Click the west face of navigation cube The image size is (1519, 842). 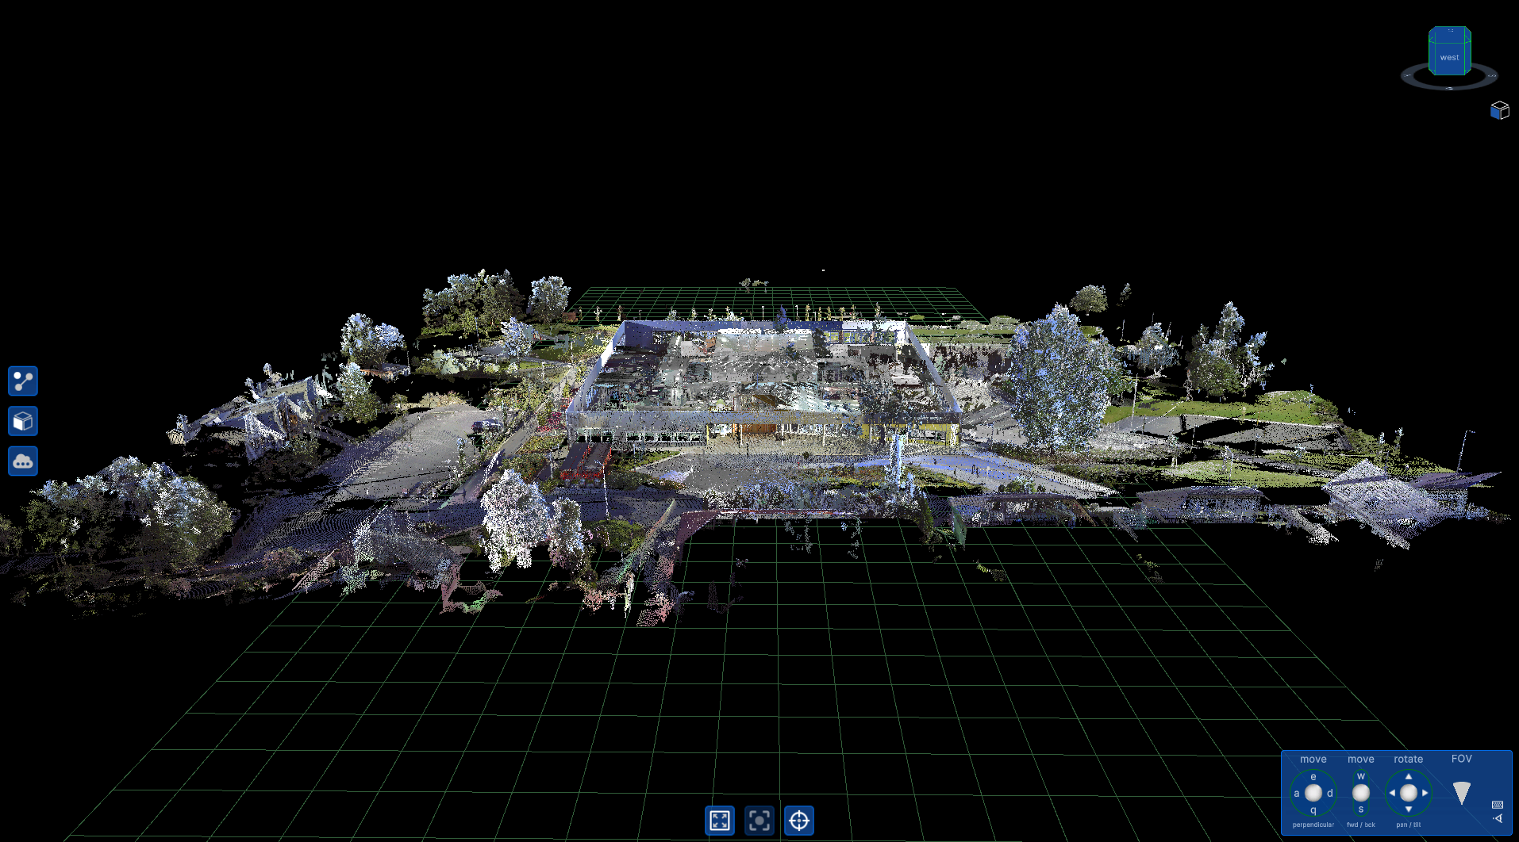click(x=1449, y=56)
